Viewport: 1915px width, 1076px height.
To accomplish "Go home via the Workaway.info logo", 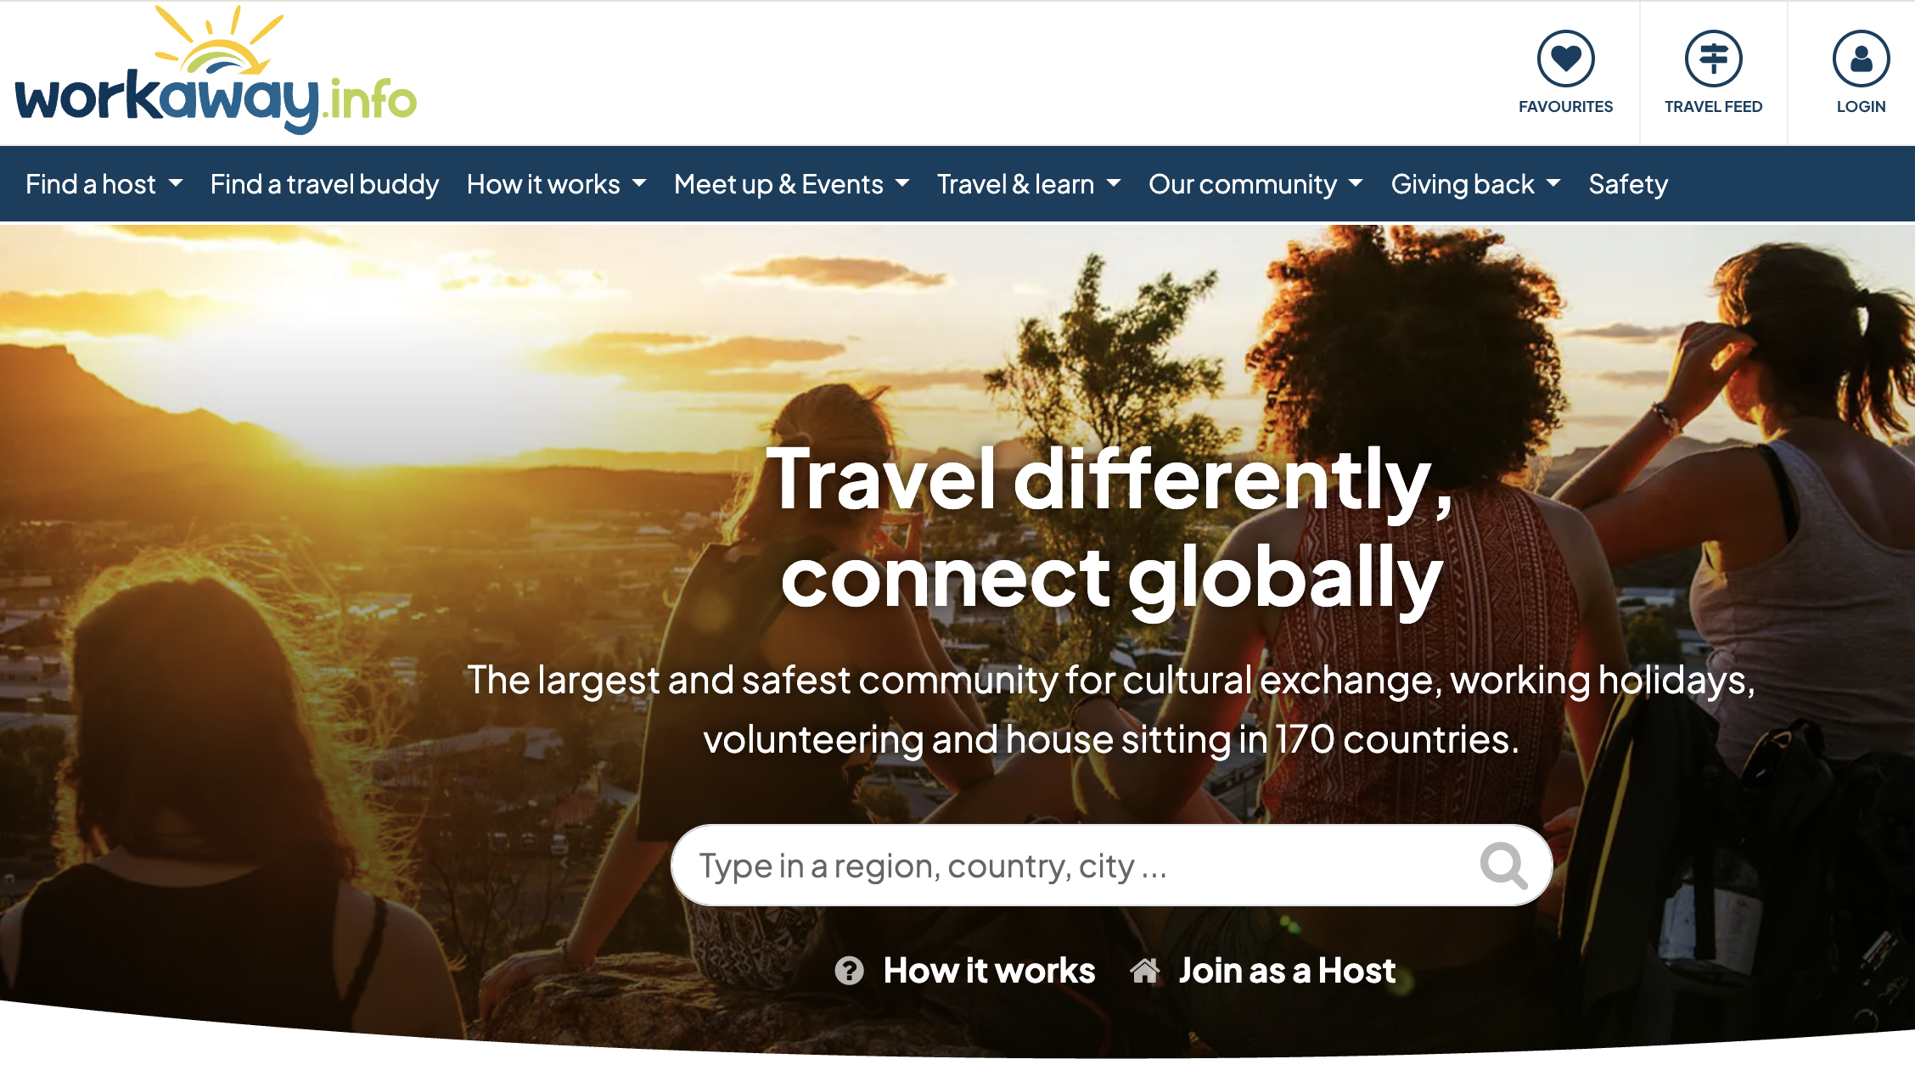I will point(216,71).
